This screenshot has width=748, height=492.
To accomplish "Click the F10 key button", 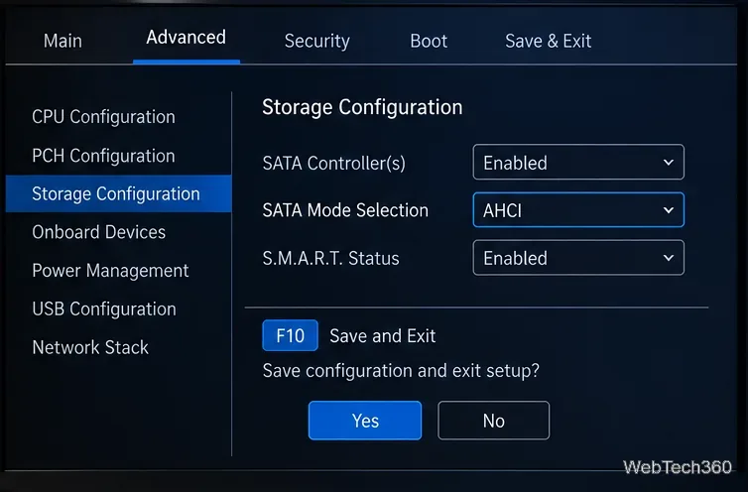I will (290, 335).
